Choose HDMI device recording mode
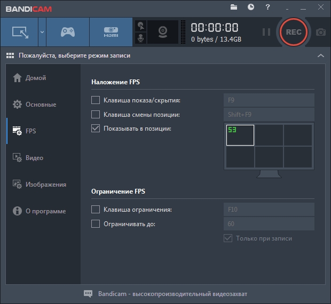 tap(111, 32)
